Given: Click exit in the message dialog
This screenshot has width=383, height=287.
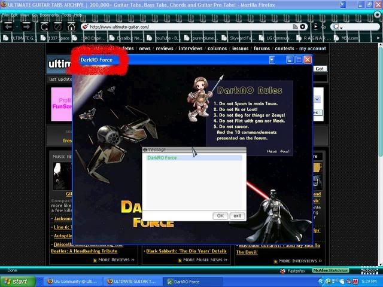Looking at the screenshot, I should pyautogui.click(x=237, y=216).
